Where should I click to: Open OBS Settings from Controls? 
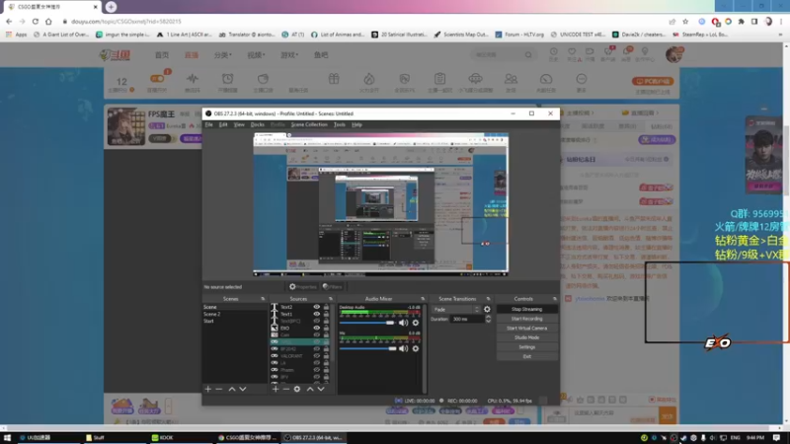(x=527, y=347)
